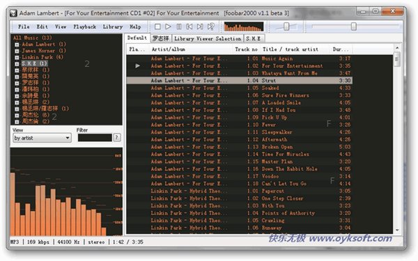This screenshot has width=418, height=261.
Task: Click the filter help question-mark button
Action: 117,137
